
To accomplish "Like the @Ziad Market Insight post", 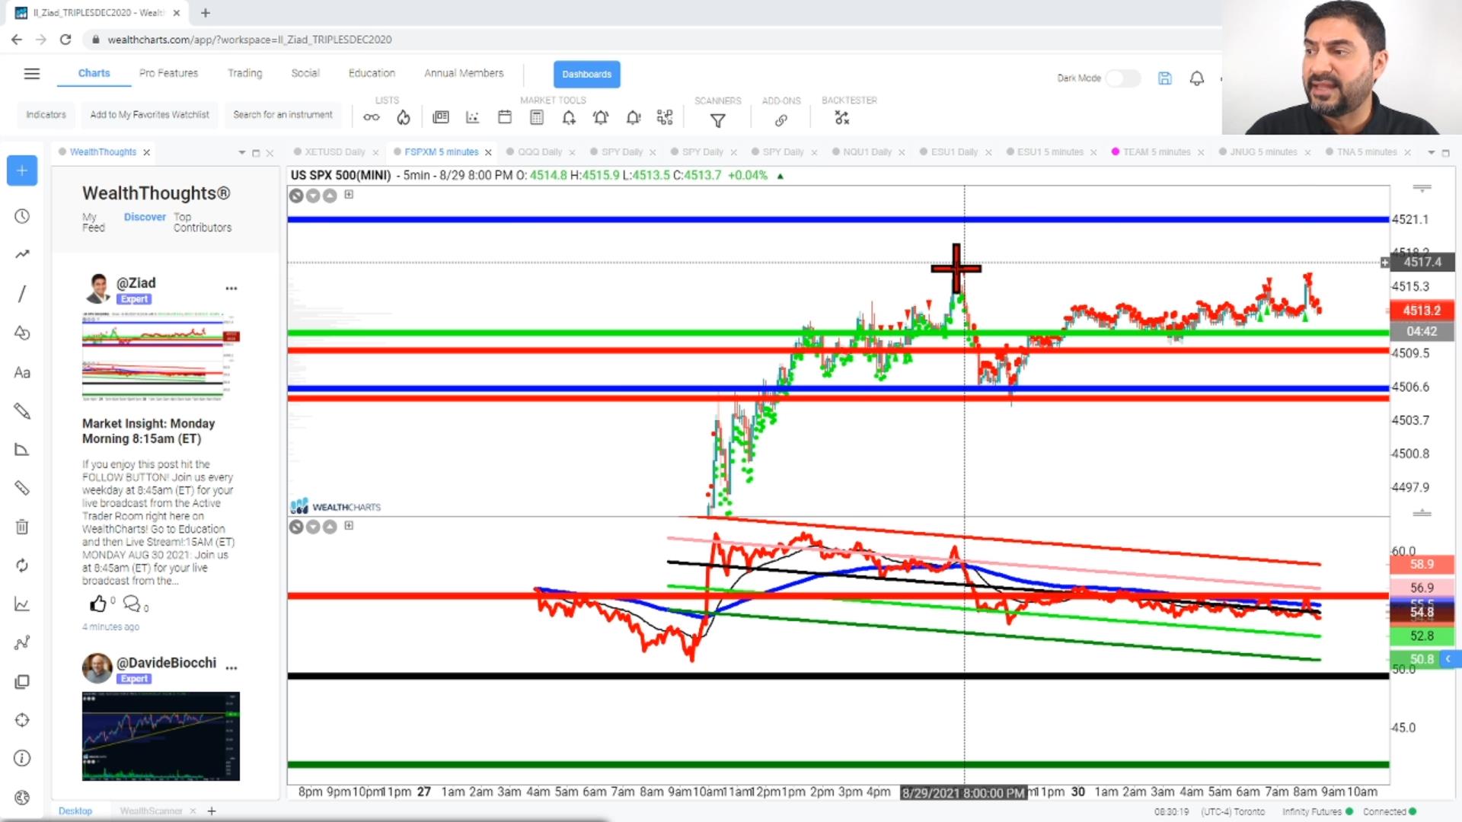I will tap(98, 604).
